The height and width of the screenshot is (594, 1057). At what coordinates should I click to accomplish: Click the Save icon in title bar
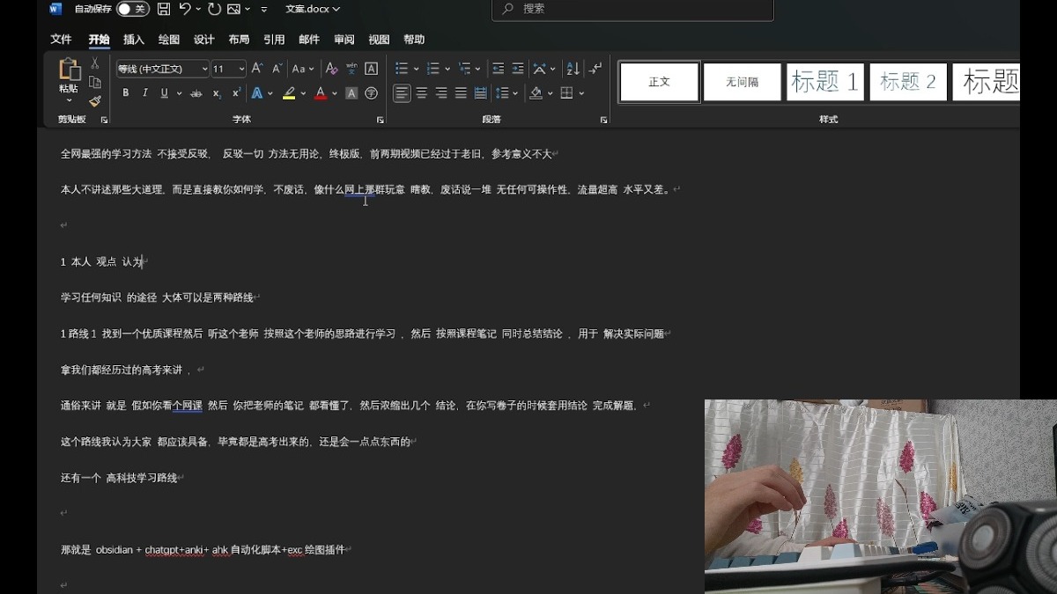164,9
